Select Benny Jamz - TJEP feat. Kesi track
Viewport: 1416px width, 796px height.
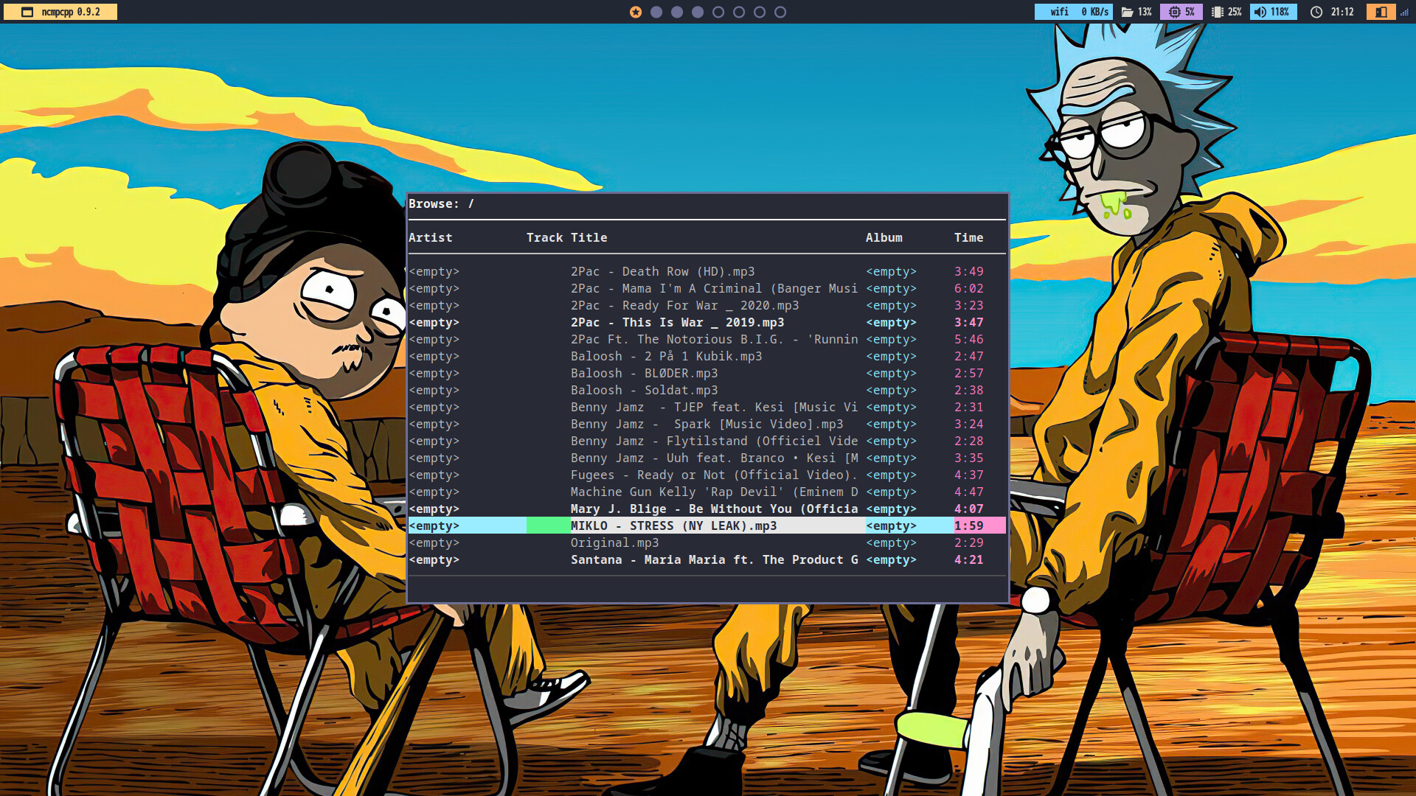click(x=707, y=407)
